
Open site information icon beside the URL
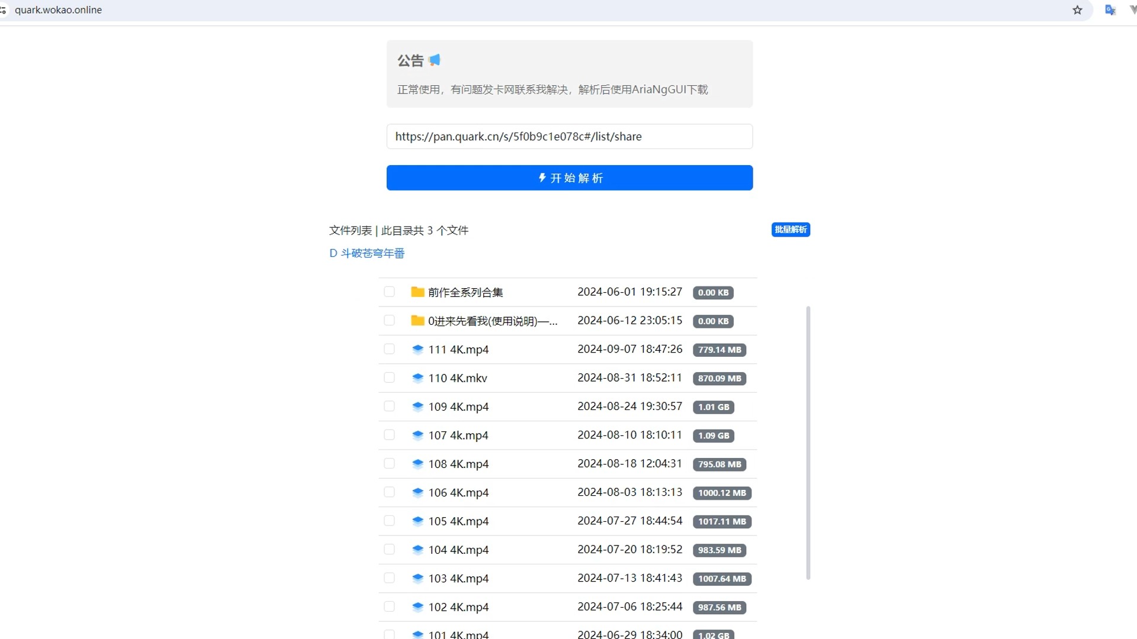3,10
